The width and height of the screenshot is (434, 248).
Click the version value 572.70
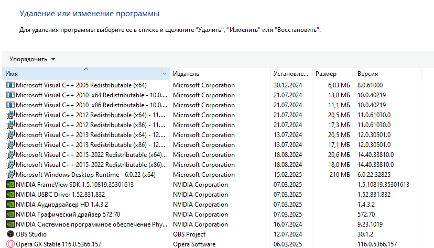tap(366, 215)
